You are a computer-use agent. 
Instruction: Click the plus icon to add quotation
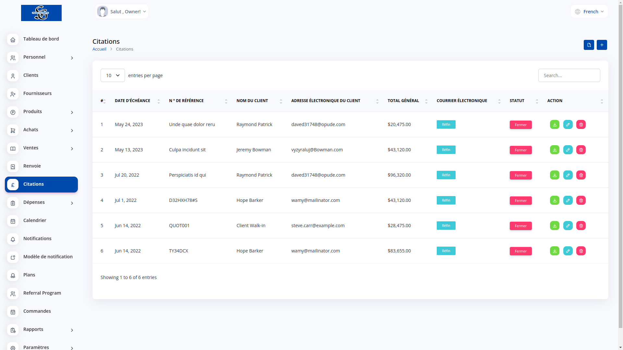[602, 45]
